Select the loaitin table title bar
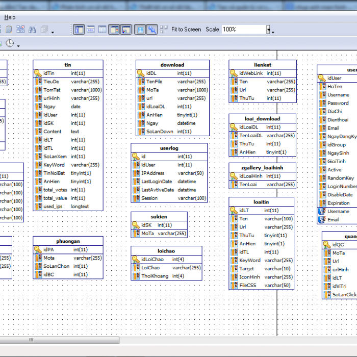 click(261, 201)
